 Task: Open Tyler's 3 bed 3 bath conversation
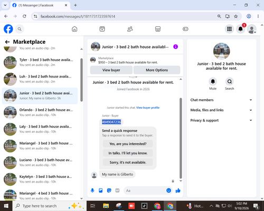click(x=40, y=62)
